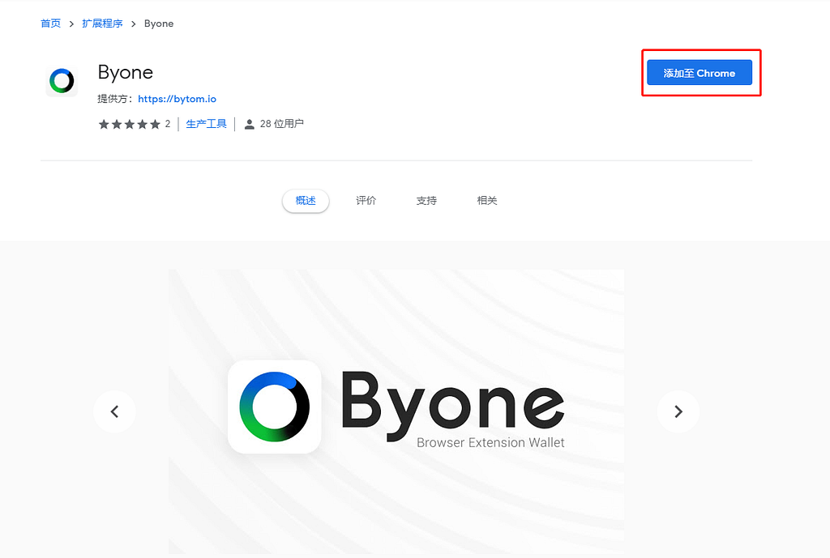The image size is (830, 558).
Task: Click the rating count 2
Action: point(168,124)
